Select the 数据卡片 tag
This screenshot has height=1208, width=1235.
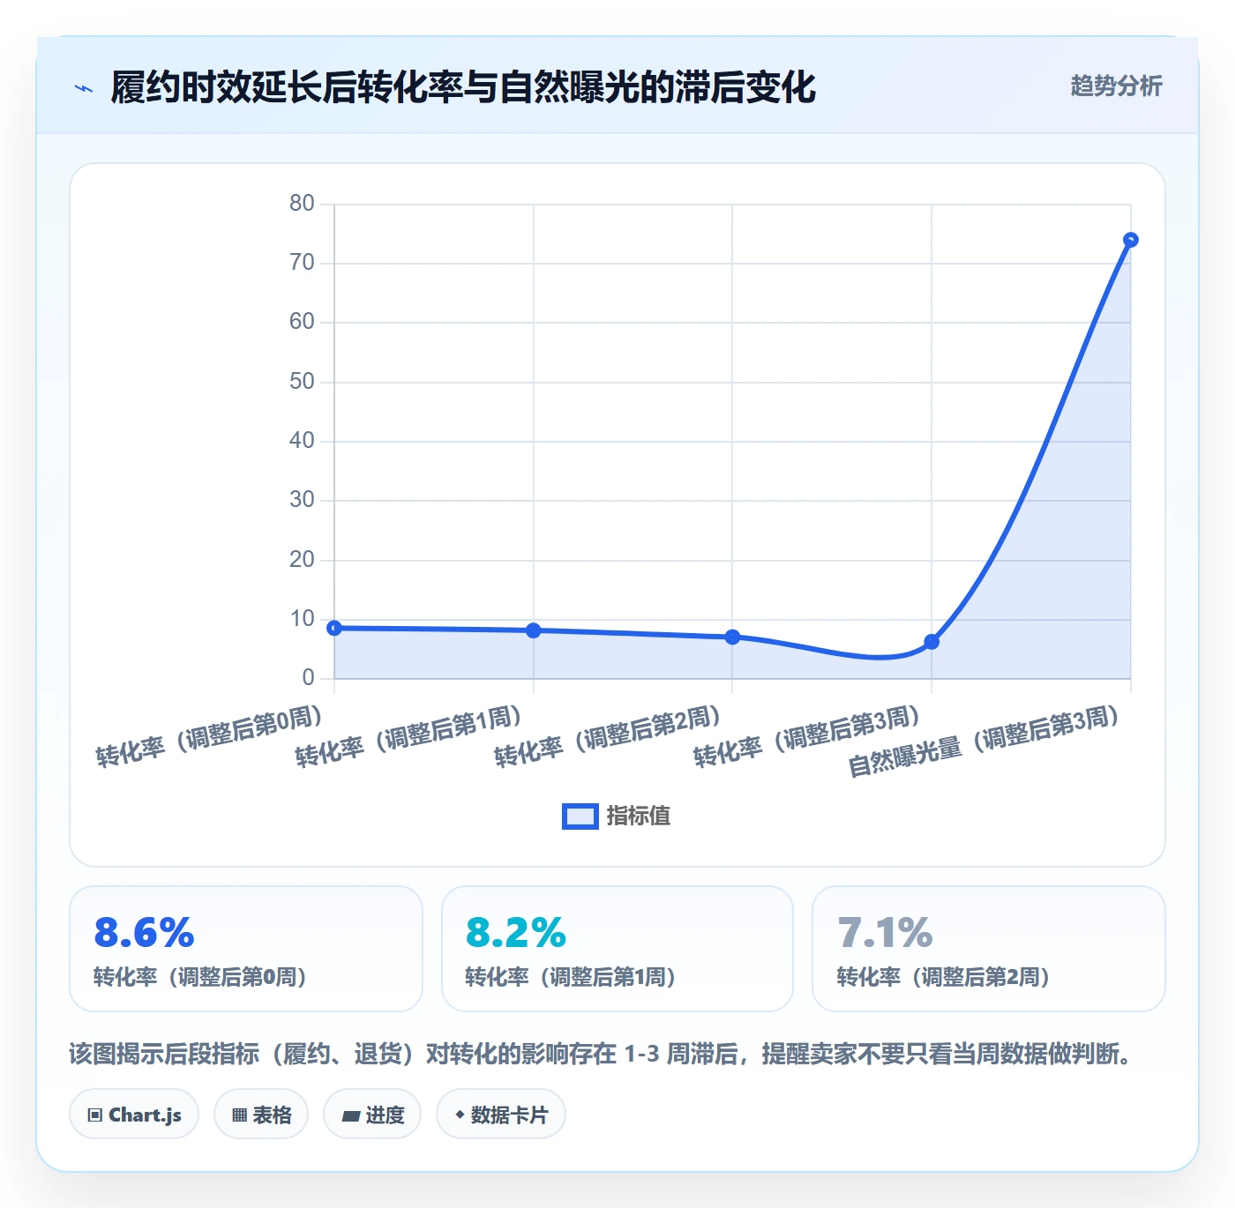[501, 1115]
